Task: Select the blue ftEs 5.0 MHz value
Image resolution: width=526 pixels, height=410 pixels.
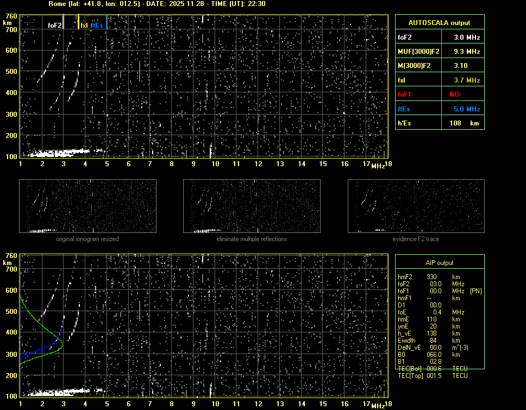Action: [x=467, y=109]
